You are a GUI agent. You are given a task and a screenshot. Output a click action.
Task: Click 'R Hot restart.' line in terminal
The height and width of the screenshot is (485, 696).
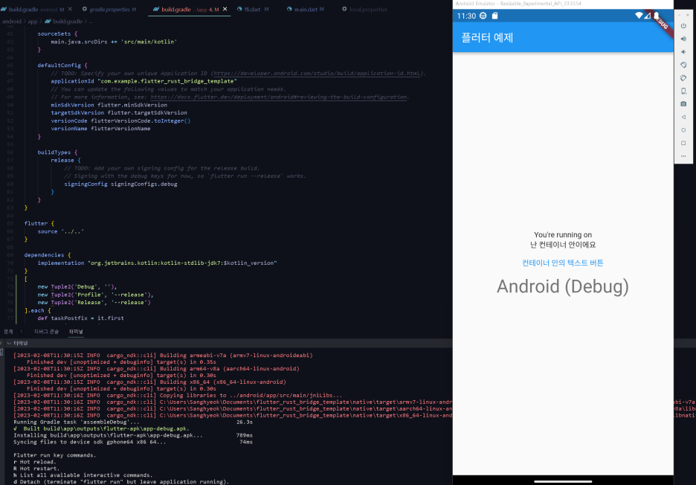pyautogui.click(x=36, y=469)
